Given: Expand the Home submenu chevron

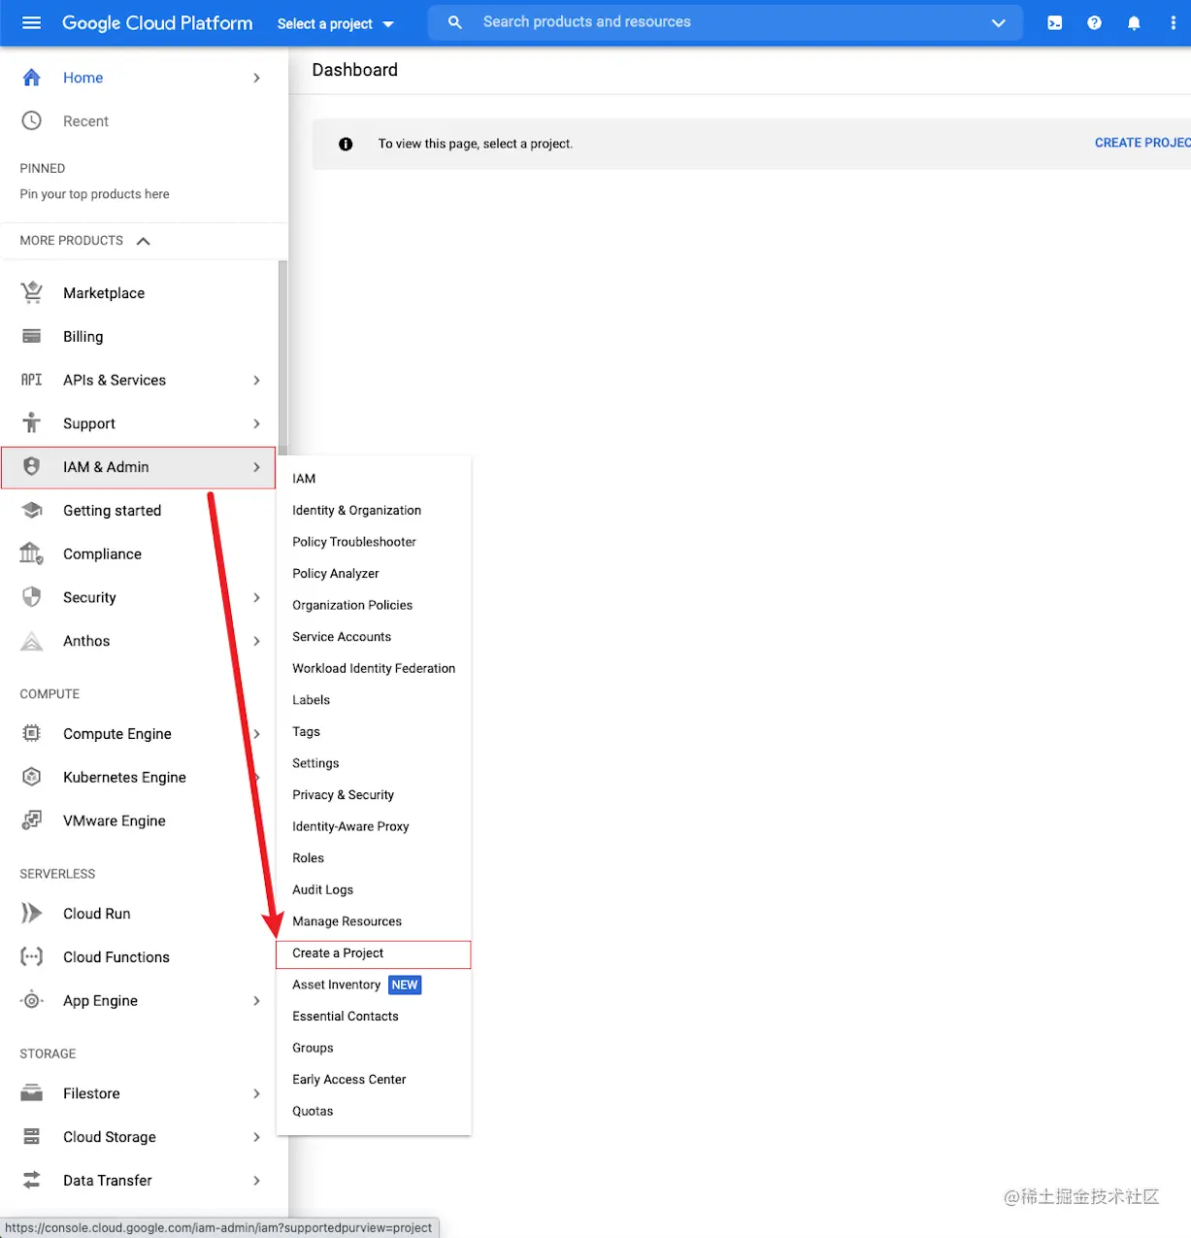Looking at the screenshot, I should tap(256, 78).
